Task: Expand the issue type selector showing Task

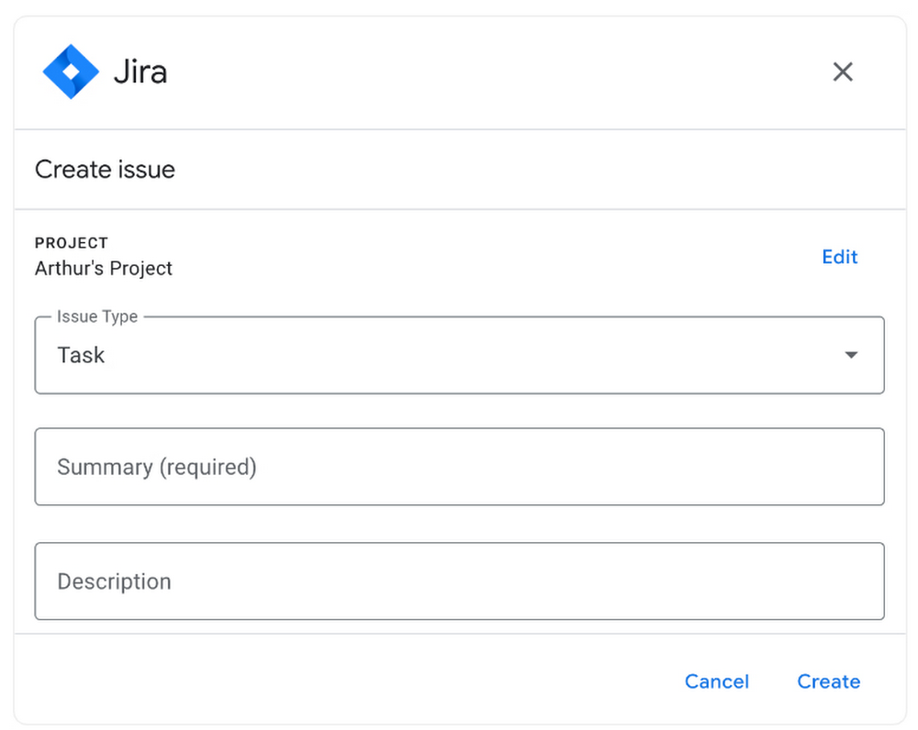Action: (x=459, y=355)
